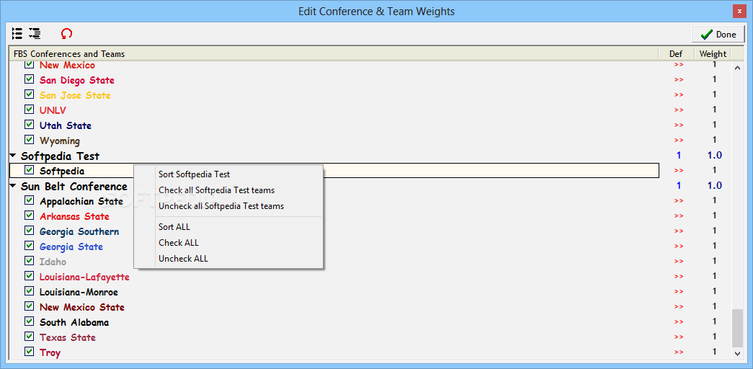This screenshot has height=369, width=753.
Task: Click the red >> default for Softpedia
Action: (679, 171)
